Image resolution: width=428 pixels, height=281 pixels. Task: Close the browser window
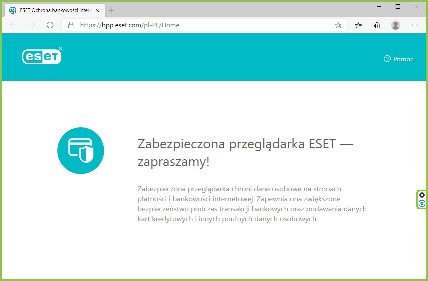[417, 7]
